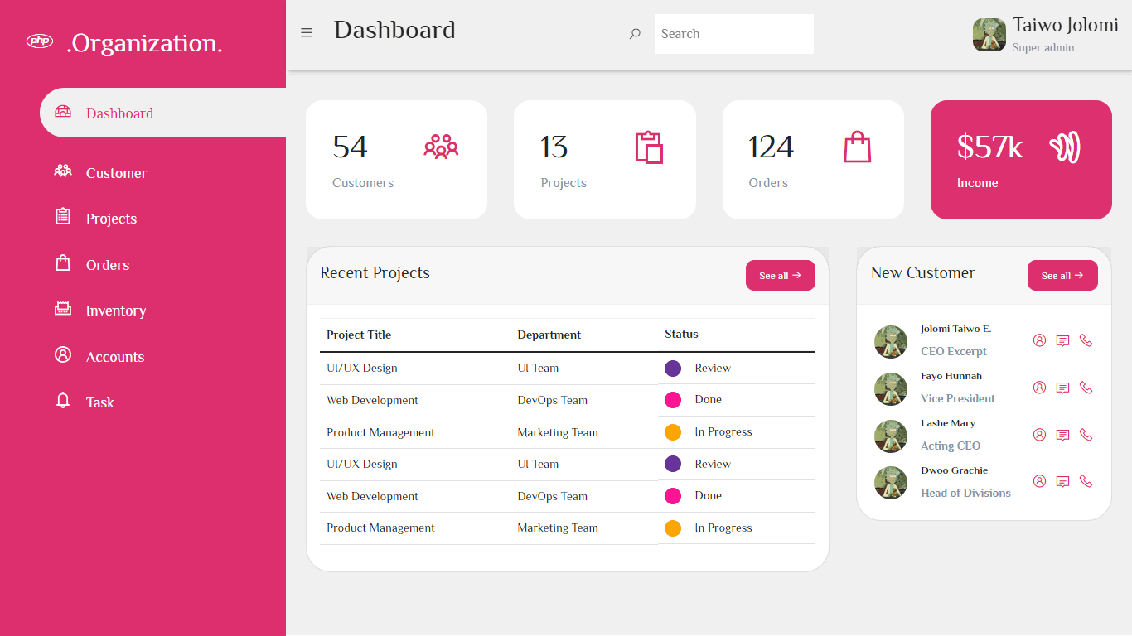The height and width of the screenshot is (636, 1132).
Task: Click See all in Recent Projects
Action: tap(781, 276)
